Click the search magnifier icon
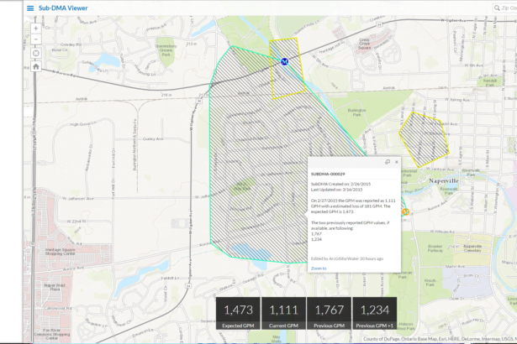This screenshot has height=344, width=517. point(498,8)
